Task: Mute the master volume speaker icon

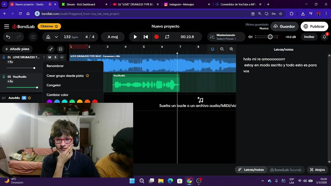Action: coord(250,37)
